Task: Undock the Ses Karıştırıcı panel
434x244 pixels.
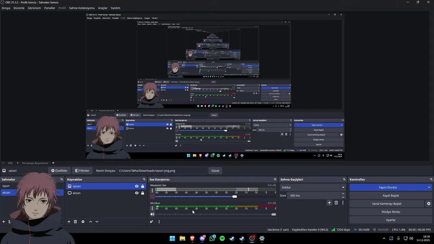Action: pyautogui.click(x=275, y=179)
